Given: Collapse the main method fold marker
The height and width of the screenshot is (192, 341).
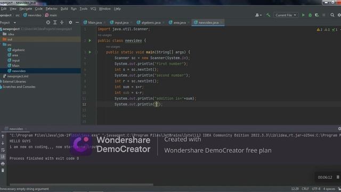Looking at the screenshot, I should pos(96,52).
